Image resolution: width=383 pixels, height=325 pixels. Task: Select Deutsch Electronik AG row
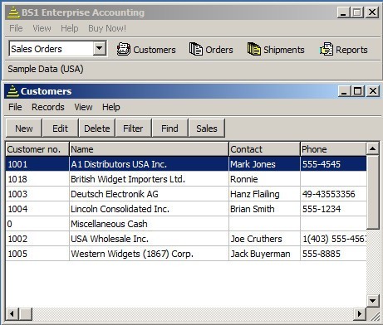pyautogui.click(x=186, y=194)
